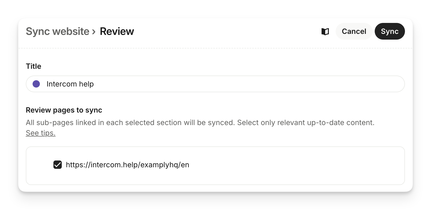Screen dimensions: 431x210
Task: Click the Sync button
Action: (x=390, y=32)
